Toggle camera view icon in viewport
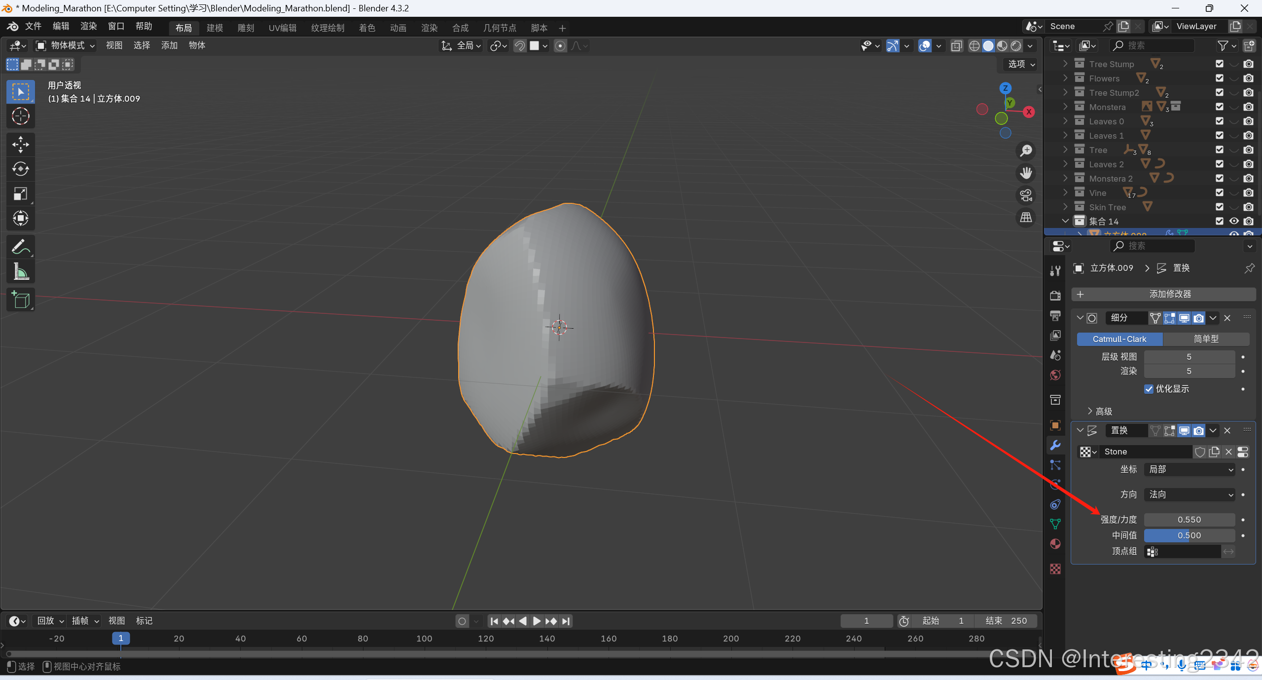The width and height of the screenshot is (1262, 680). [x=1026, y=195]
